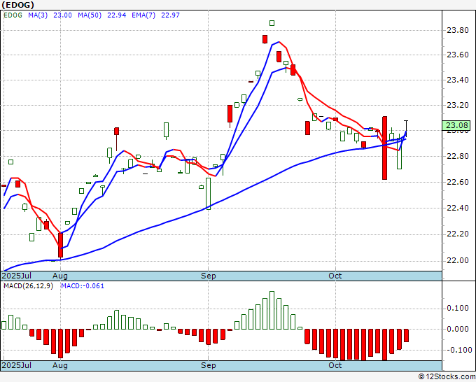Click the tall red October candlestick
Viewport: 476px width, 382px height.
[384, 148]
